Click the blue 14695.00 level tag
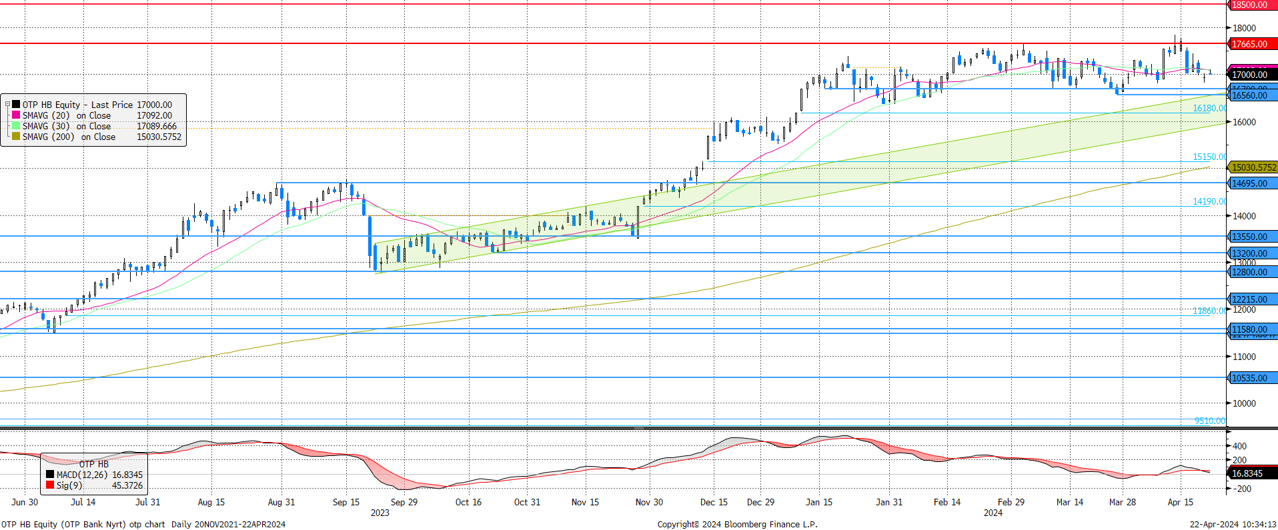 coord(1253,183)
